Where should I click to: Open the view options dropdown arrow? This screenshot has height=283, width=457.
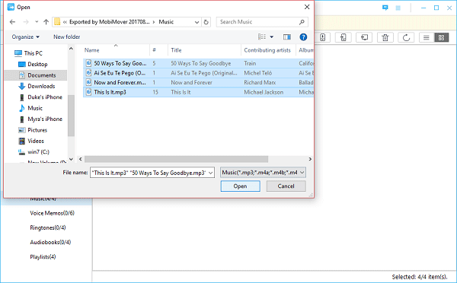272,37
